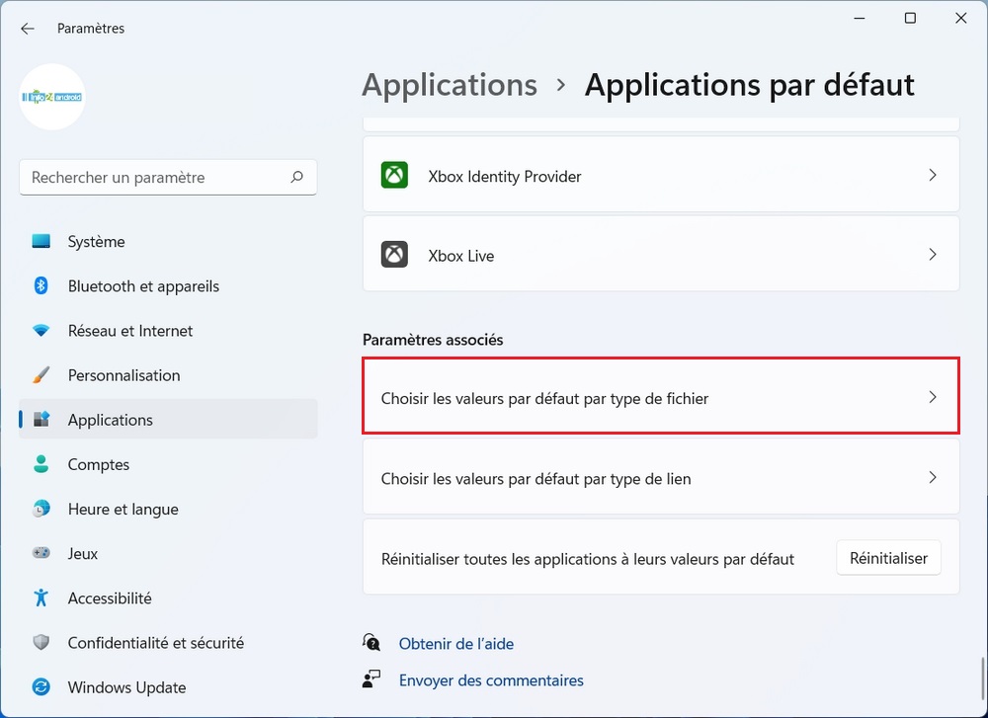This screenshot has height=718, width=988.
Task: Click the vertical scrollbar thumb
Action: pos(982,680)
